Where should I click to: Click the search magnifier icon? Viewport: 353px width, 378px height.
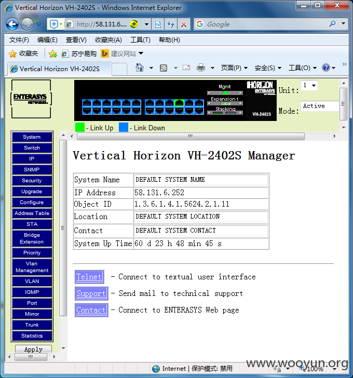tap(333, 24)
